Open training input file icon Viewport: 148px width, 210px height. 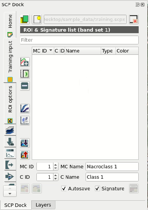coord(25,19)
